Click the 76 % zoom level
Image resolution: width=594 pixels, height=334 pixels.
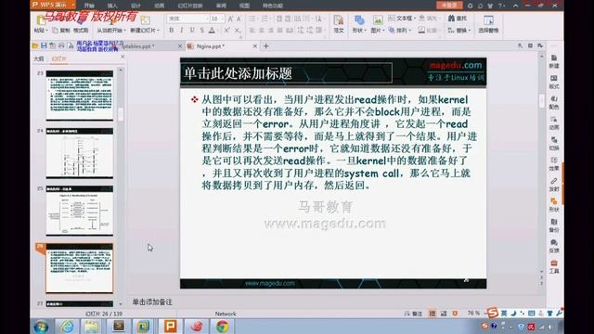click(473, 314)
